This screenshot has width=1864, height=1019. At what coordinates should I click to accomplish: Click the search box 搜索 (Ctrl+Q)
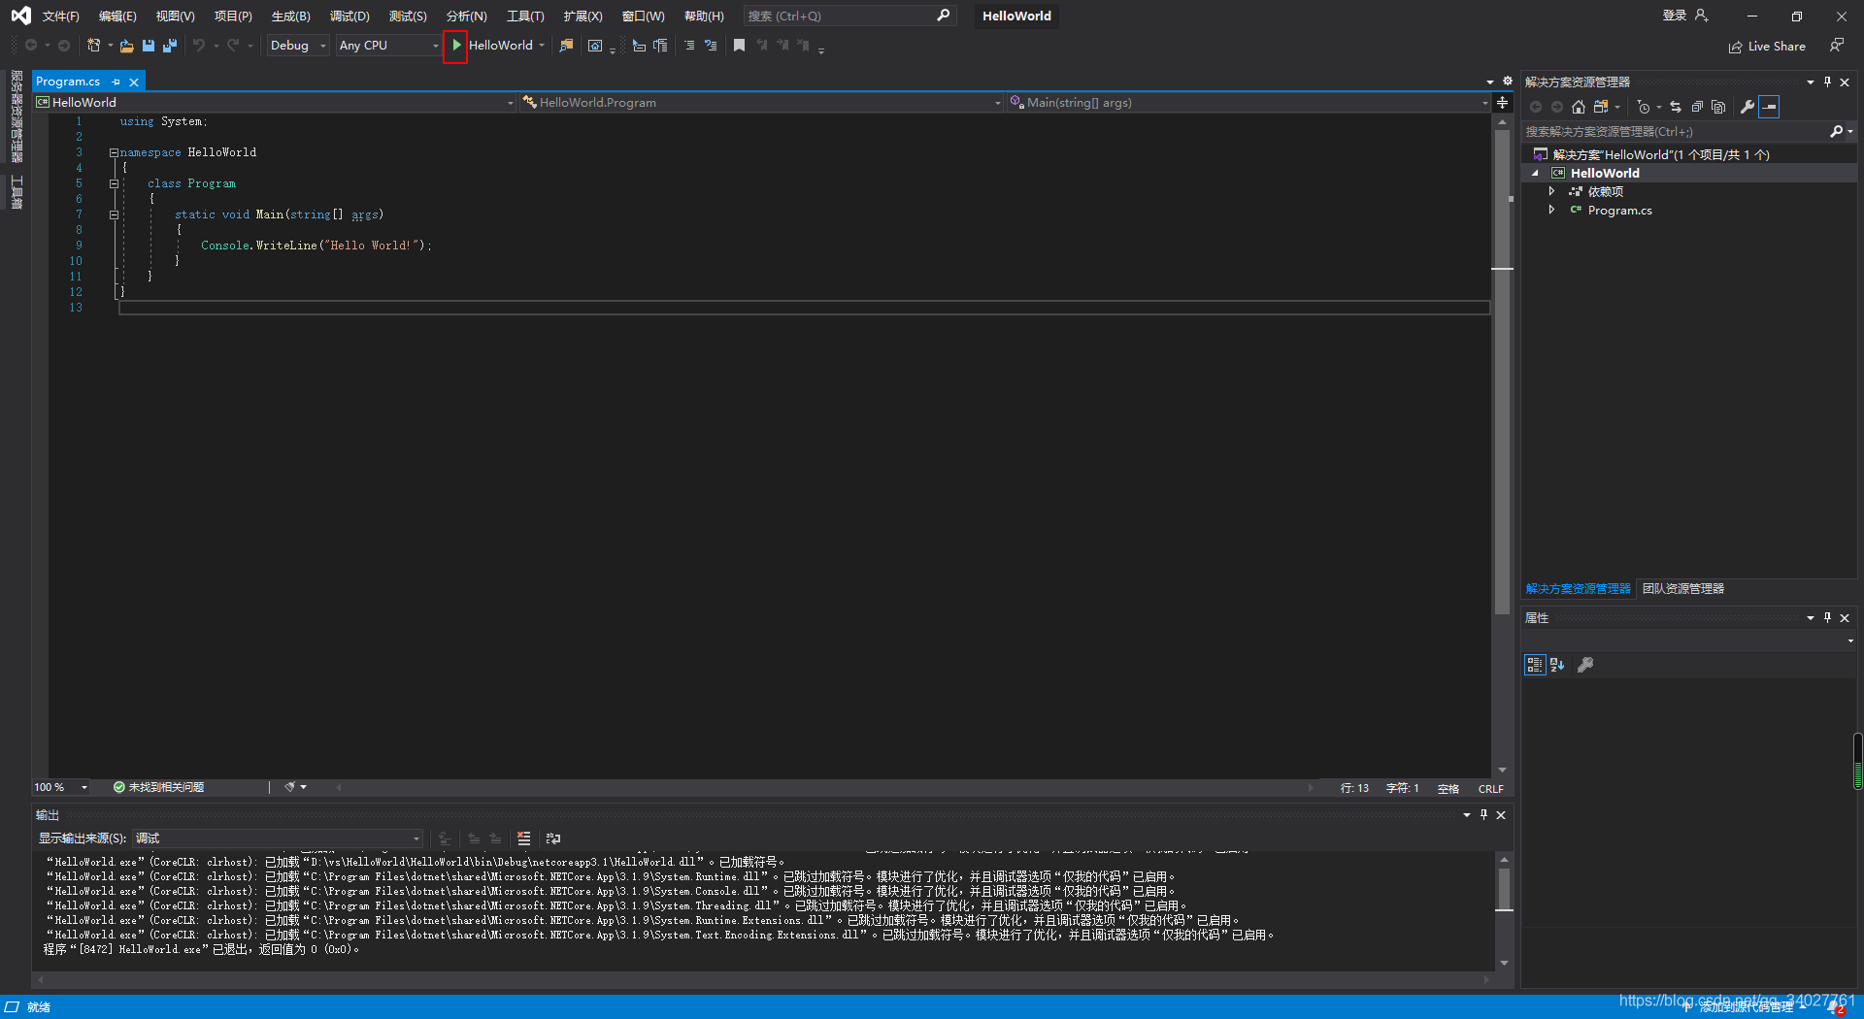(849, 16)
